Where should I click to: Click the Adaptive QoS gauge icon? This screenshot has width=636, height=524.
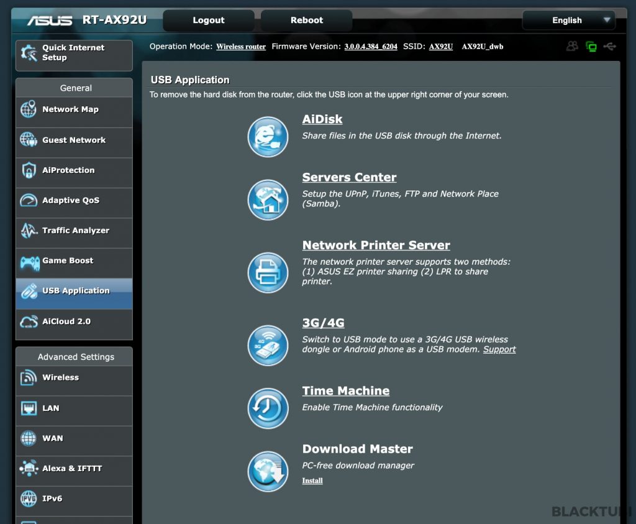pos(29,200)
